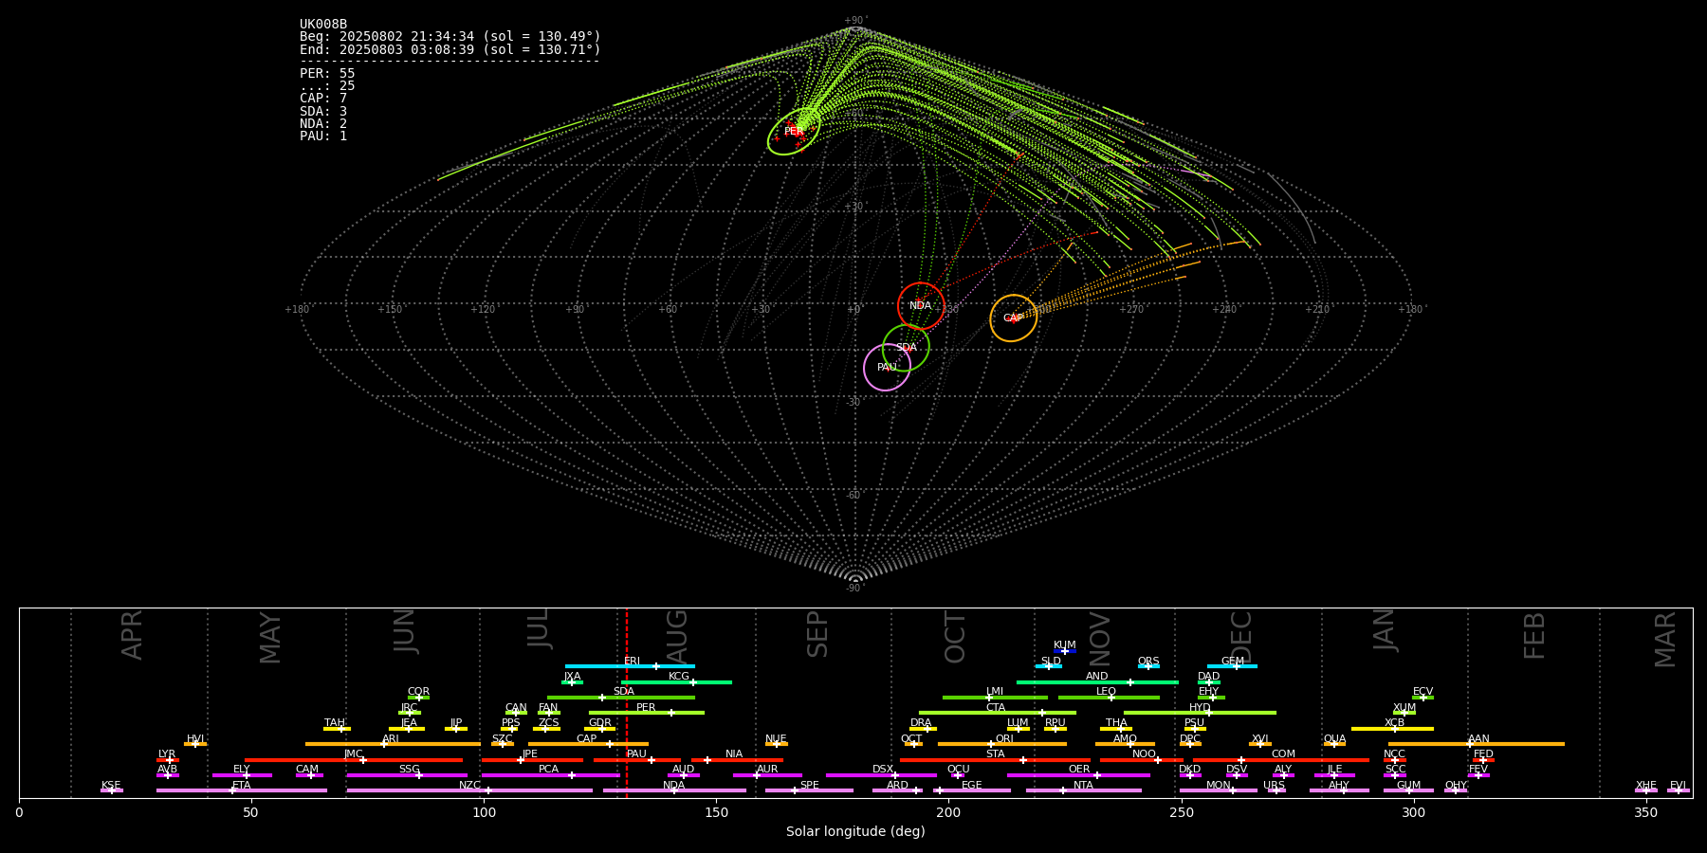Click the -90 label at the map bottom

(855, 589)
